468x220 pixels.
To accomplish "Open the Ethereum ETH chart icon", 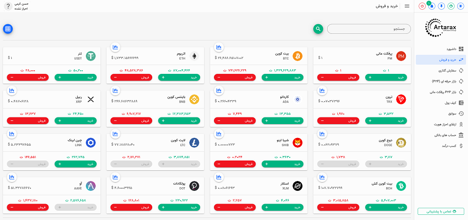I will (116, 47).
